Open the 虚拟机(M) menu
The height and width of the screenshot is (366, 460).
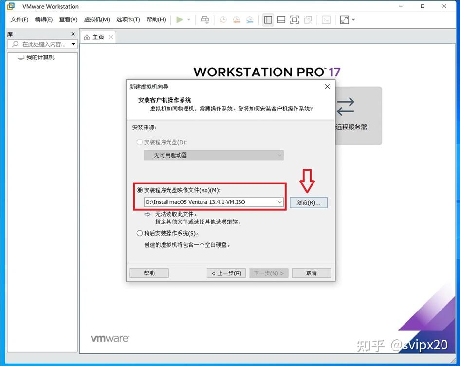click(x=97, y=19)
